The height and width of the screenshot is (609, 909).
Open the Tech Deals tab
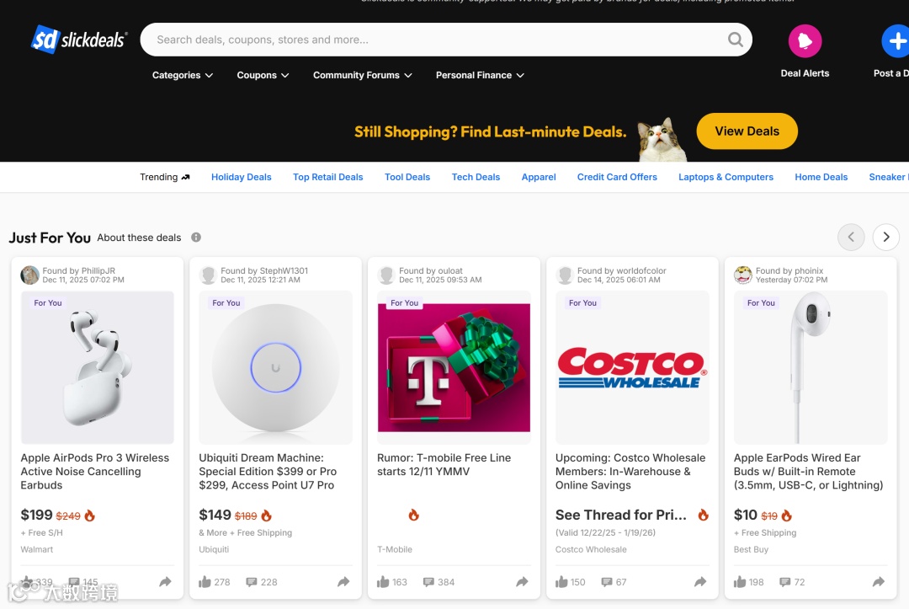[x=476, y=177]
